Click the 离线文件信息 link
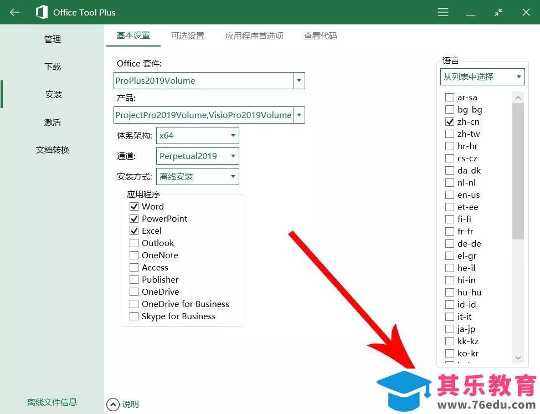Viewport: 540px width, 414px height. point(52,402)
